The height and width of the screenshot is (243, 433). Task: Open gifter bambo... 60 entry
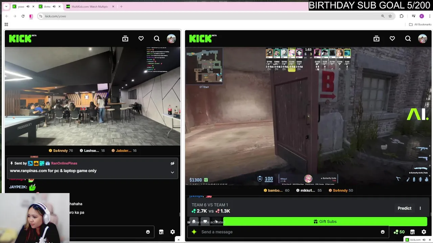276,190
